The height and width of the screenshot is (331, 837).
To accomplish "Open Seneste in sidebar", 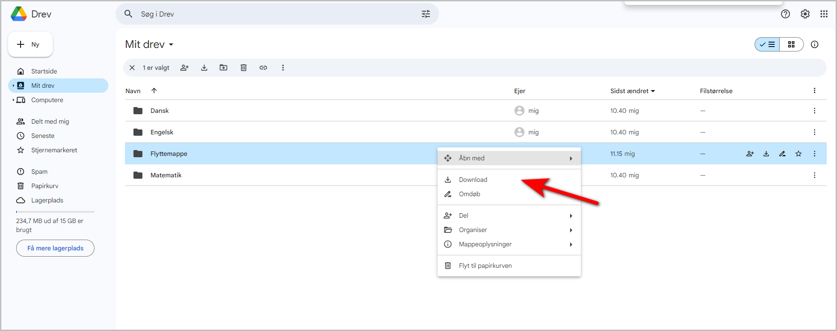I will point(58,136).
